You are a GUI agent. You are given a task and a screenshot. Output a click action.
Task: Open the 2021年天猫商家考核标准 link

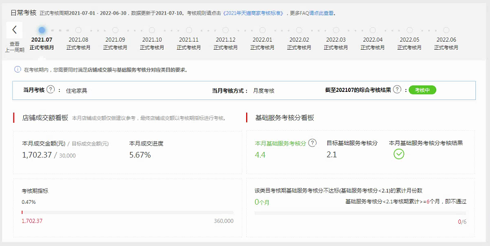click(x=254, y=13)
